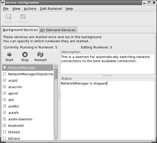Click in the Description text box
Image resolution: width=157 pixels, height=143 pixels.
(x=108, y=64)
